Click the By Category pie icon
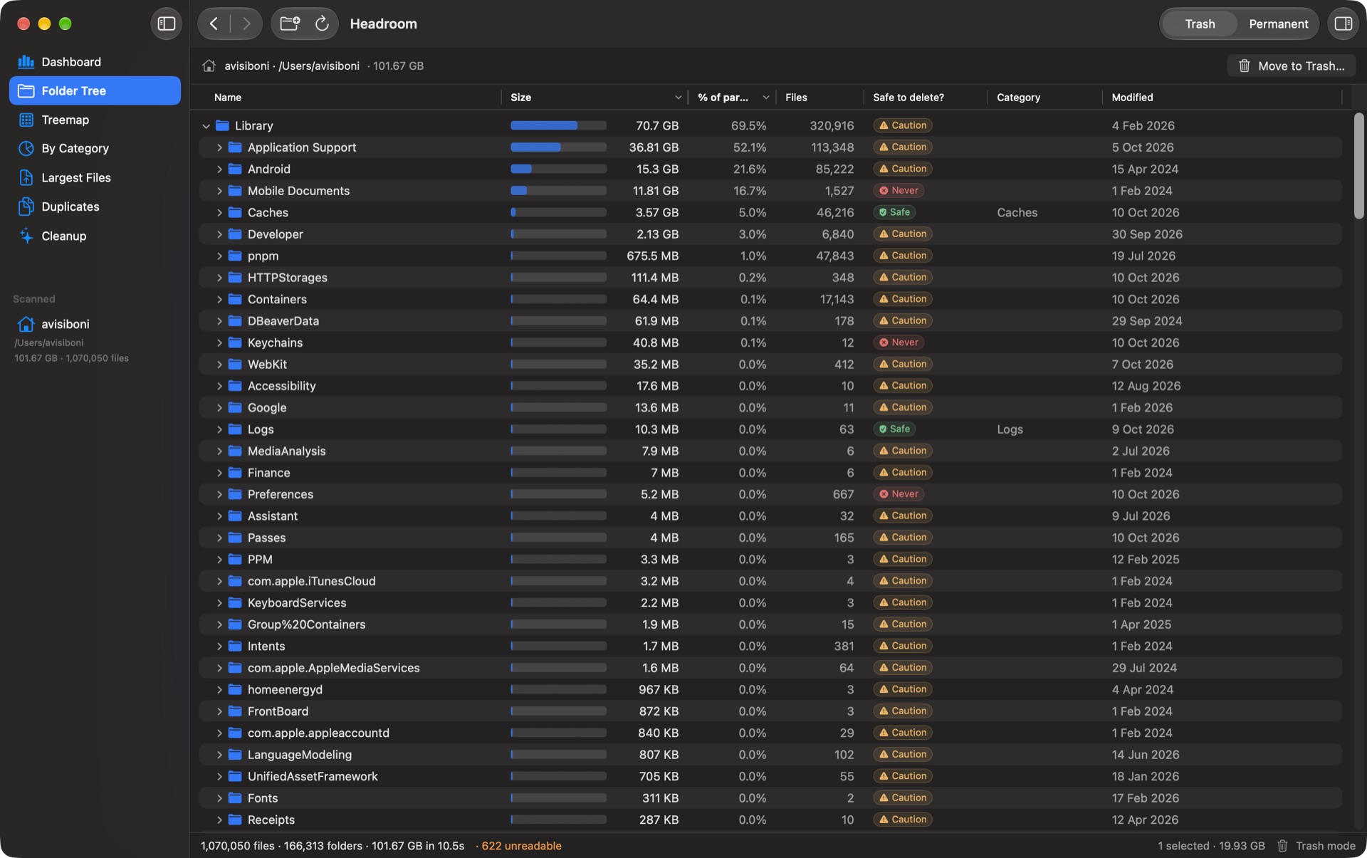 point(26,148)
